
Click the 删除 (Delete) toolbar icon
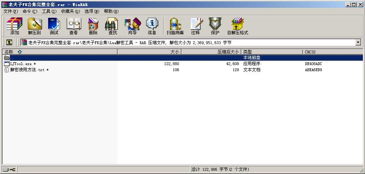tap(93, 26)
